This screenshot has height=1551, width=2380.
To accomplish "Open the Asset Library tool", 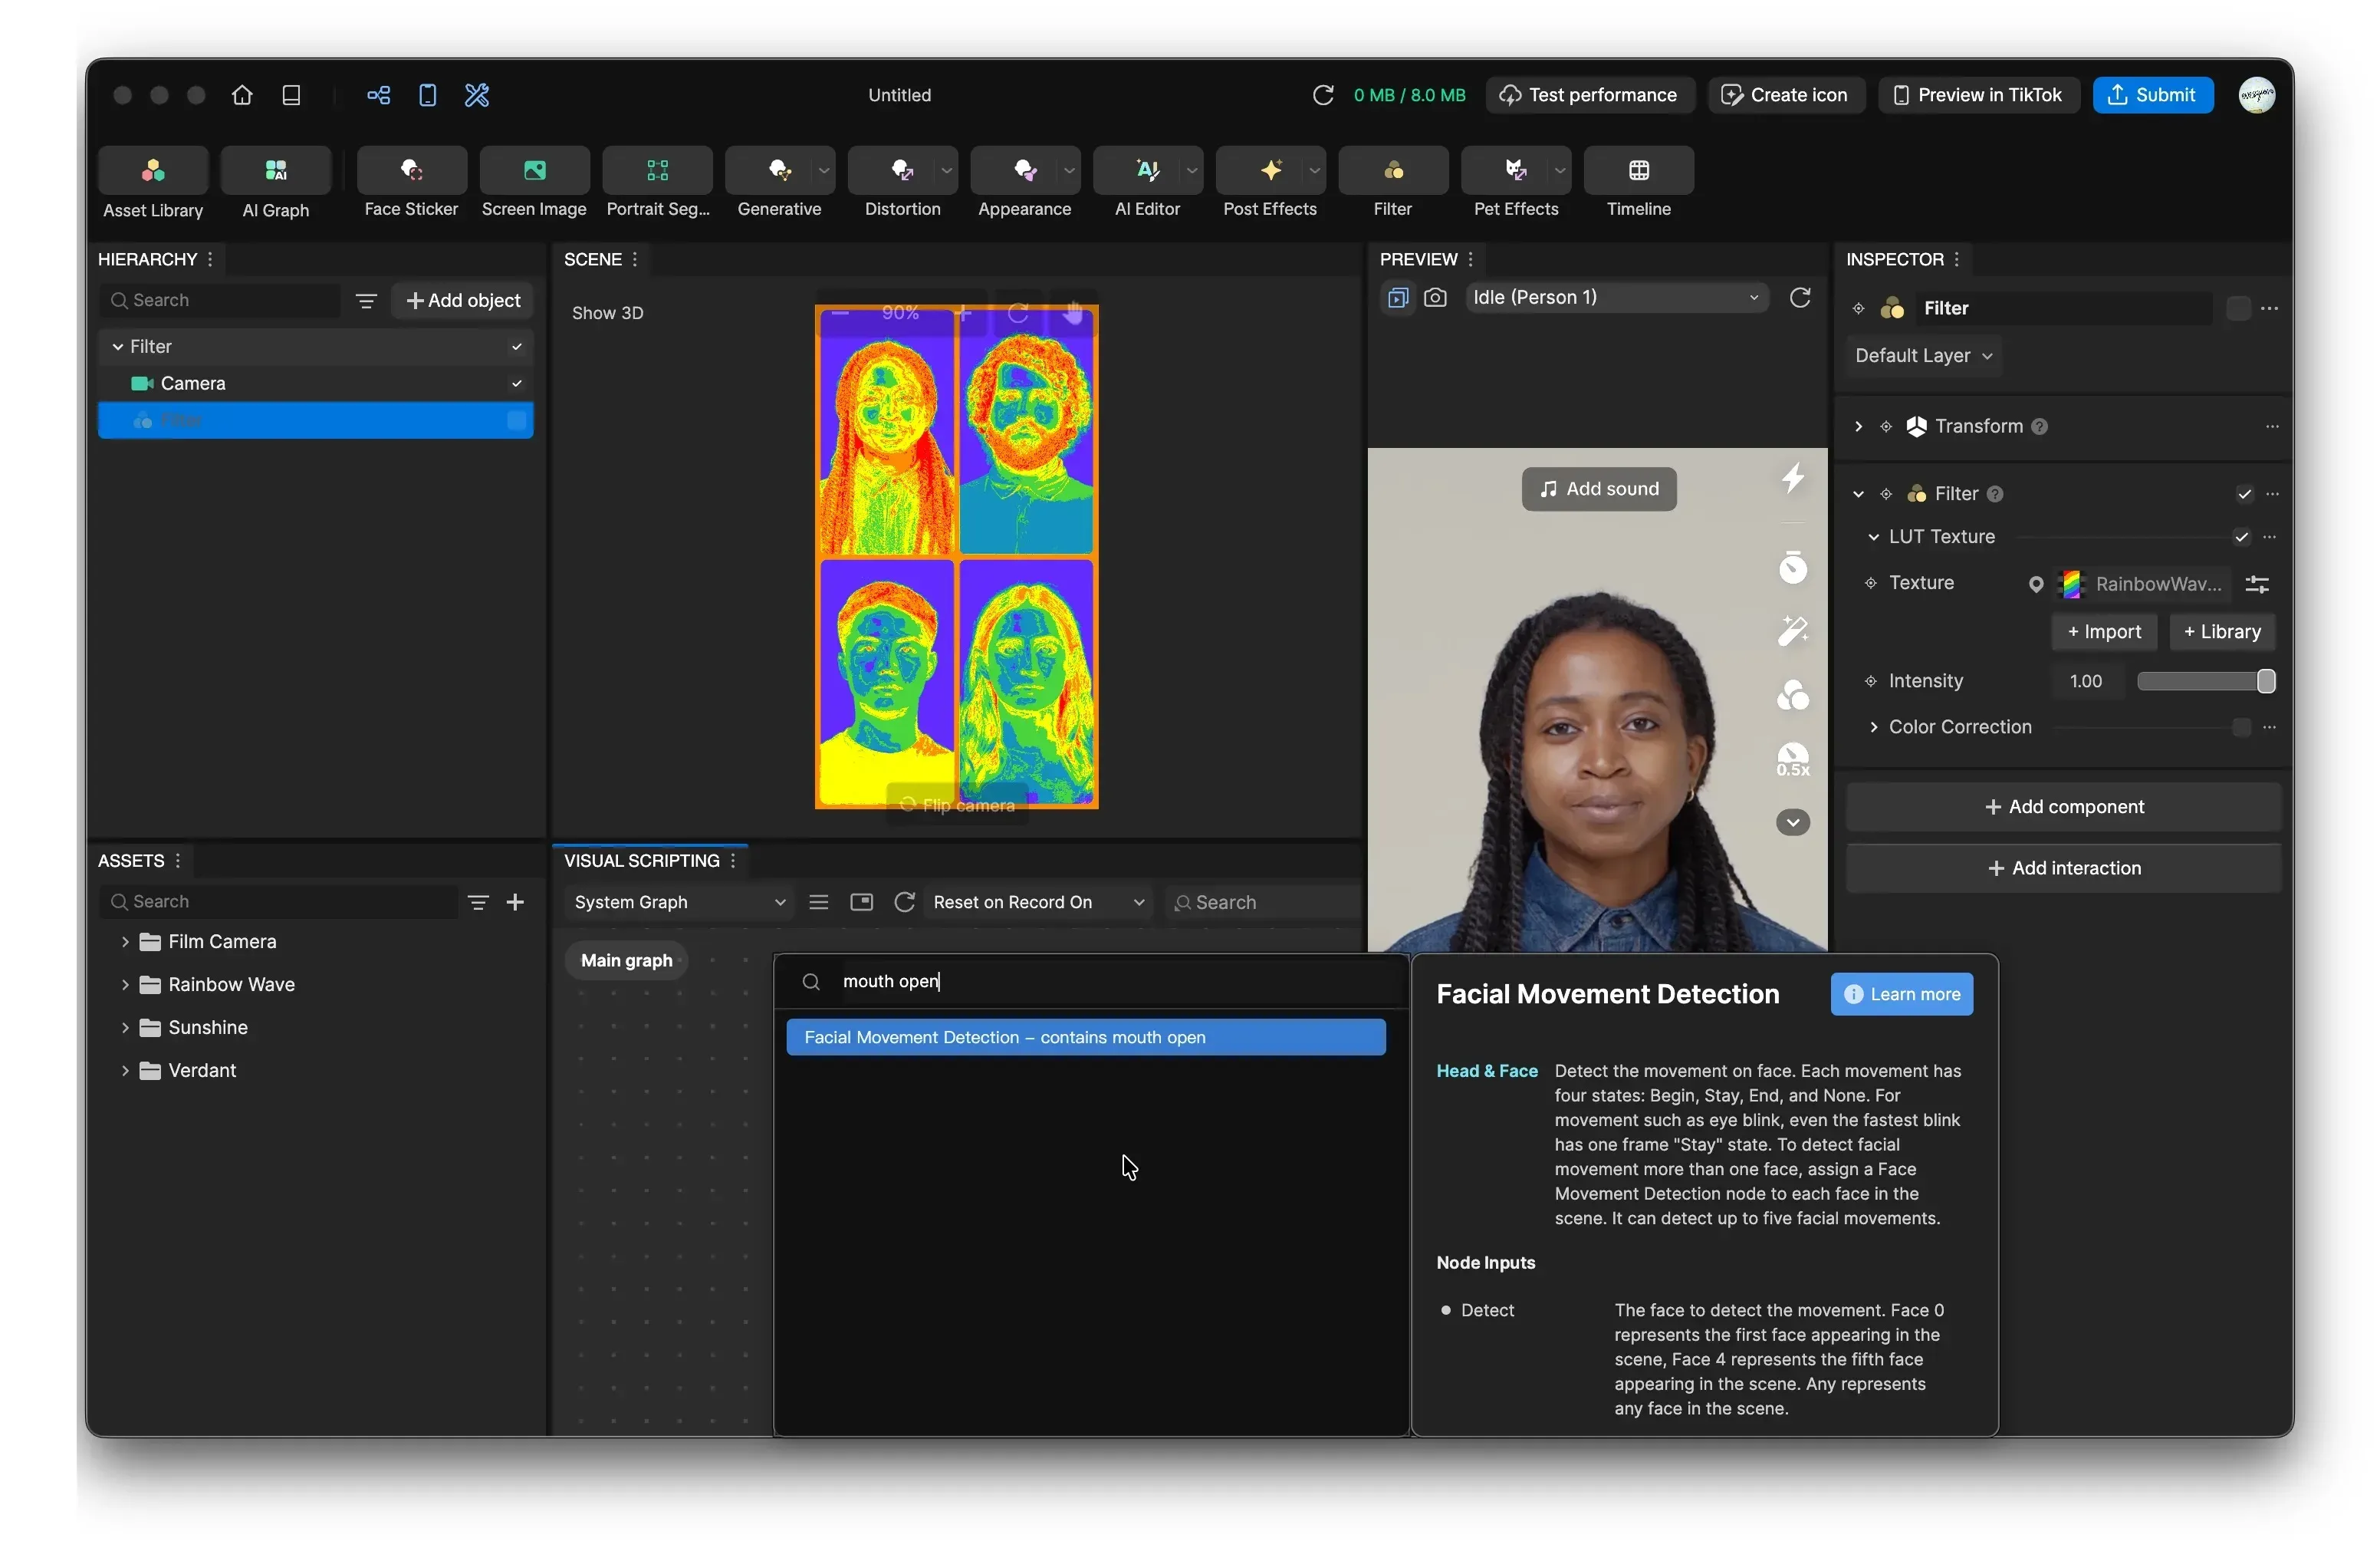I will point(153,171).
